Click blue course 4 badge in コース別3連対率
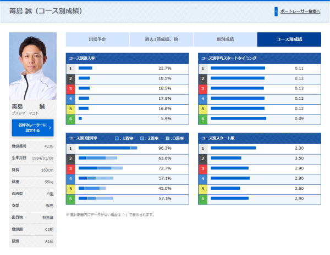This screenshot has width=330, height=255. pyautogui.click(x=71, y=179)
